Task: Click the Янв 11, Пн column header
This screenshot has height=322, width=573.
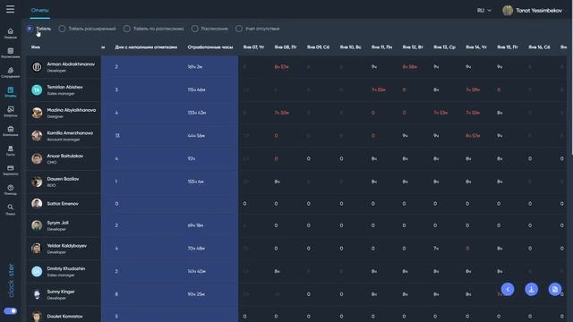Action: click(x=381, y=47)
